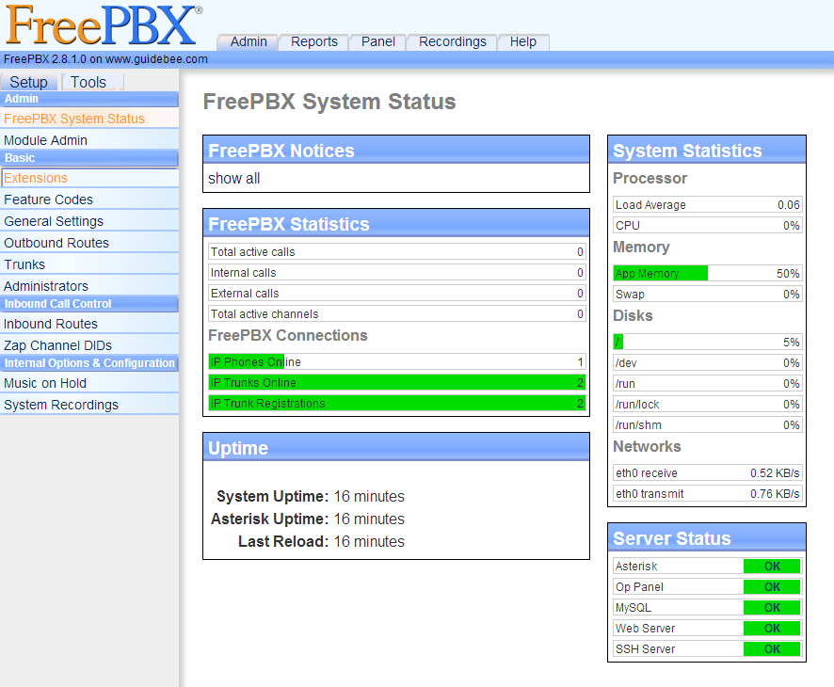Open the Admin menu

248,41
